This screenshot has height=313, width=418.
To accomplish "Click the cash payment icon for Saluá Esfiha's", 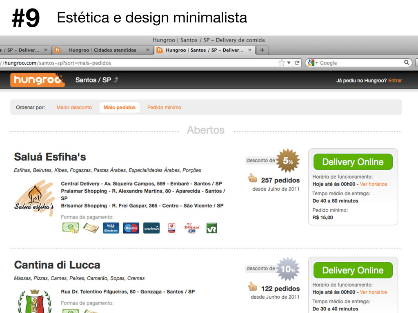I will click(x=71, y=228).
